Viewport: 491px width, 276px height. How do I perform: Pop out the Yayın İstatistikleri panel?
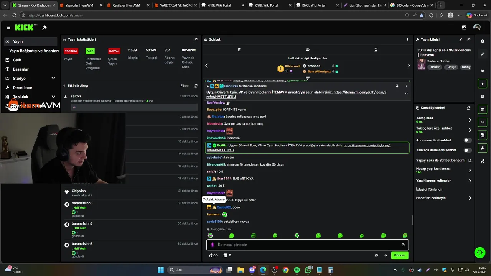(196, 39)
